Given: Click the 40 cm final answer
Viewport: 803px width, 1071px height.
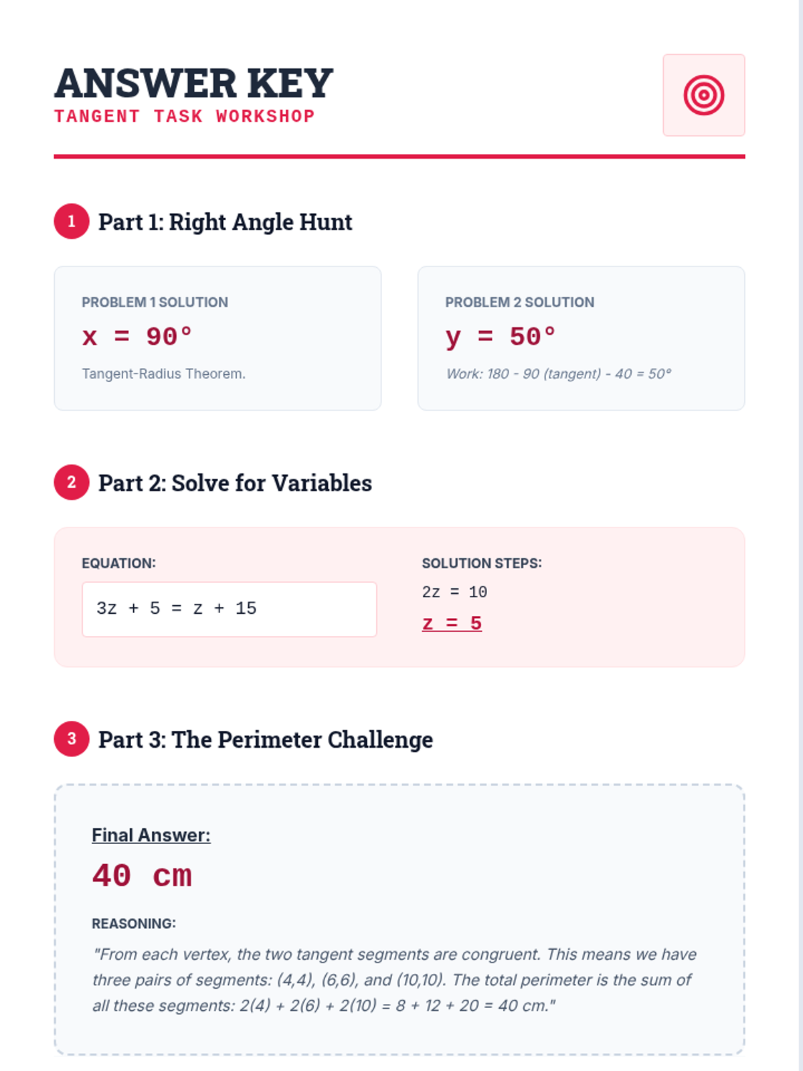Looking at the screenshot, I should 142,876.
